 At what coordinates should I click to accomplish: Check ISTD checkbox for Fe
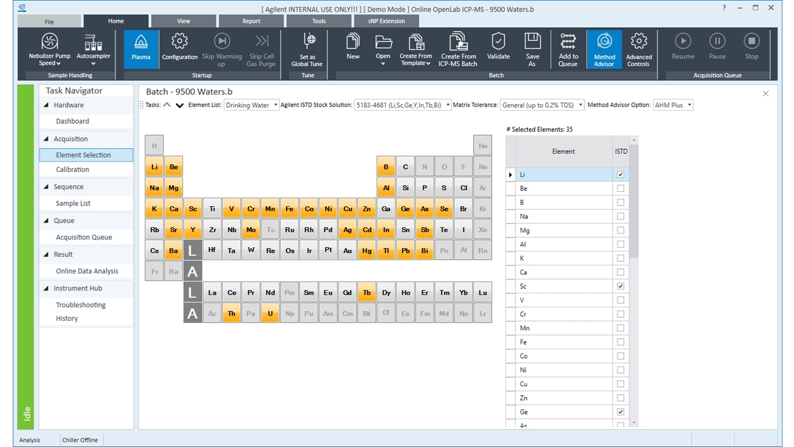620,342
